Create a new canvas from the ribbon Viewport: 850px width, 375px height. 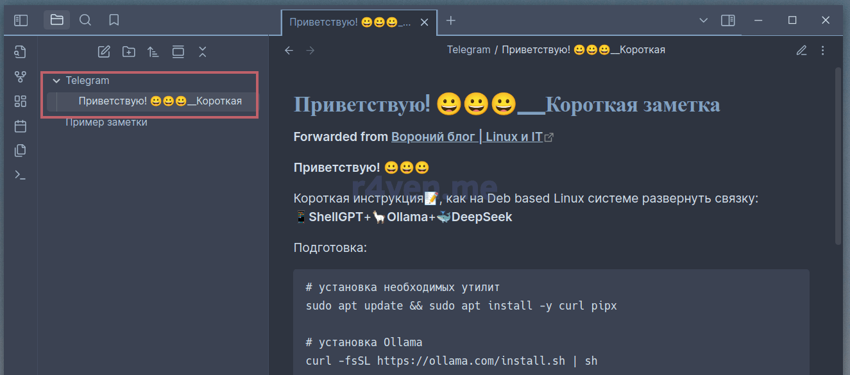[x=21, y=101]
